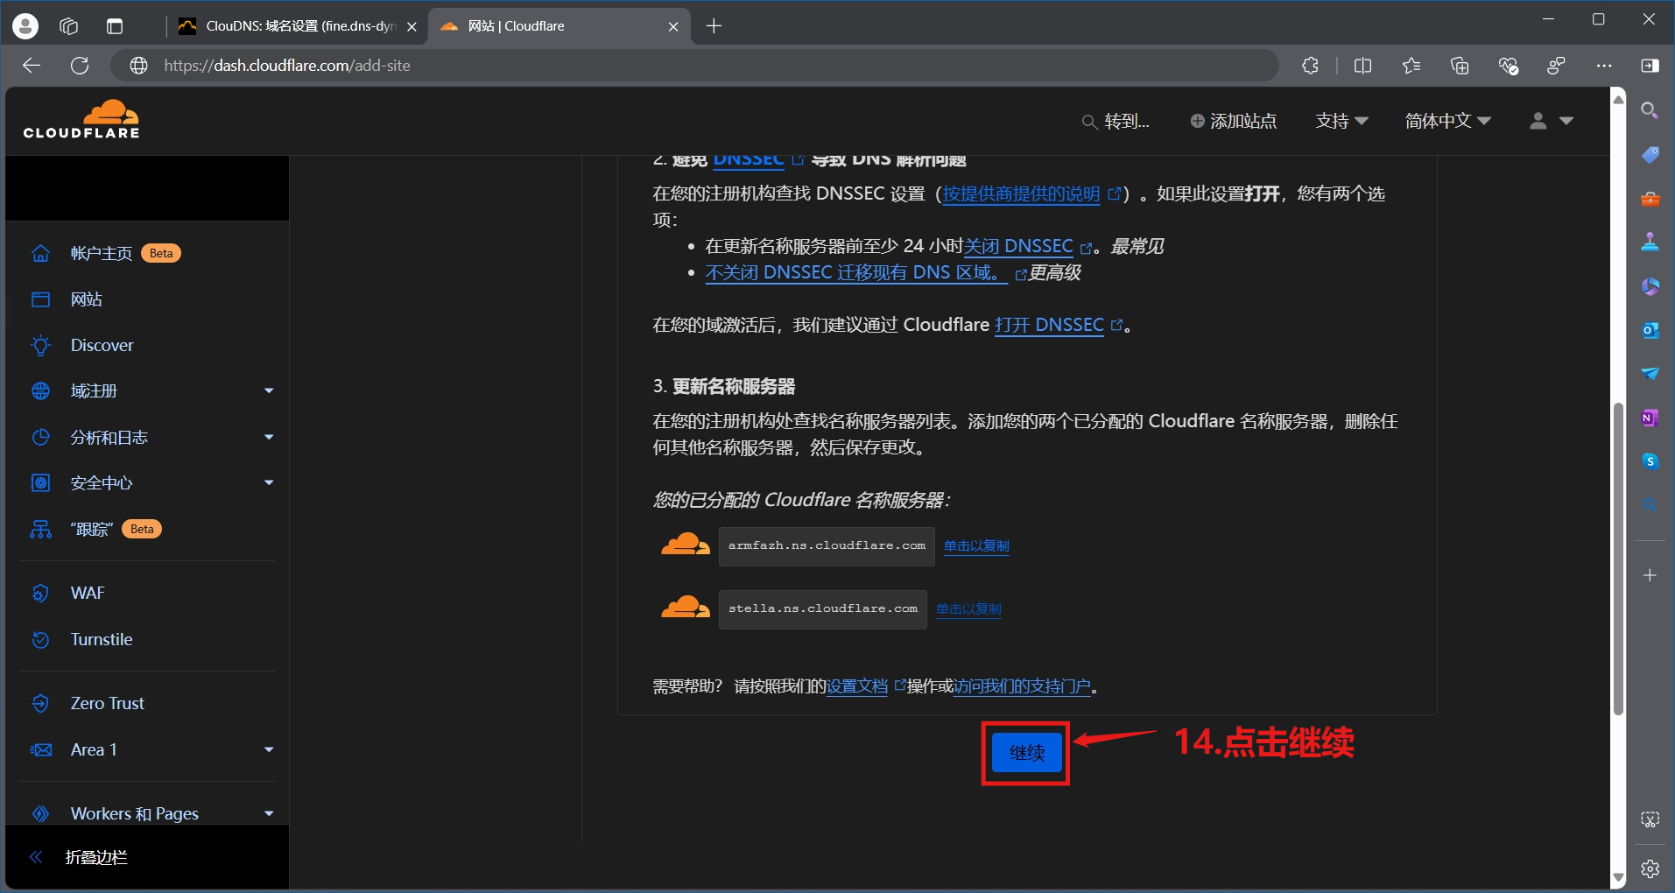
Task: Open the collections icon
Action: click(1460, 66)
